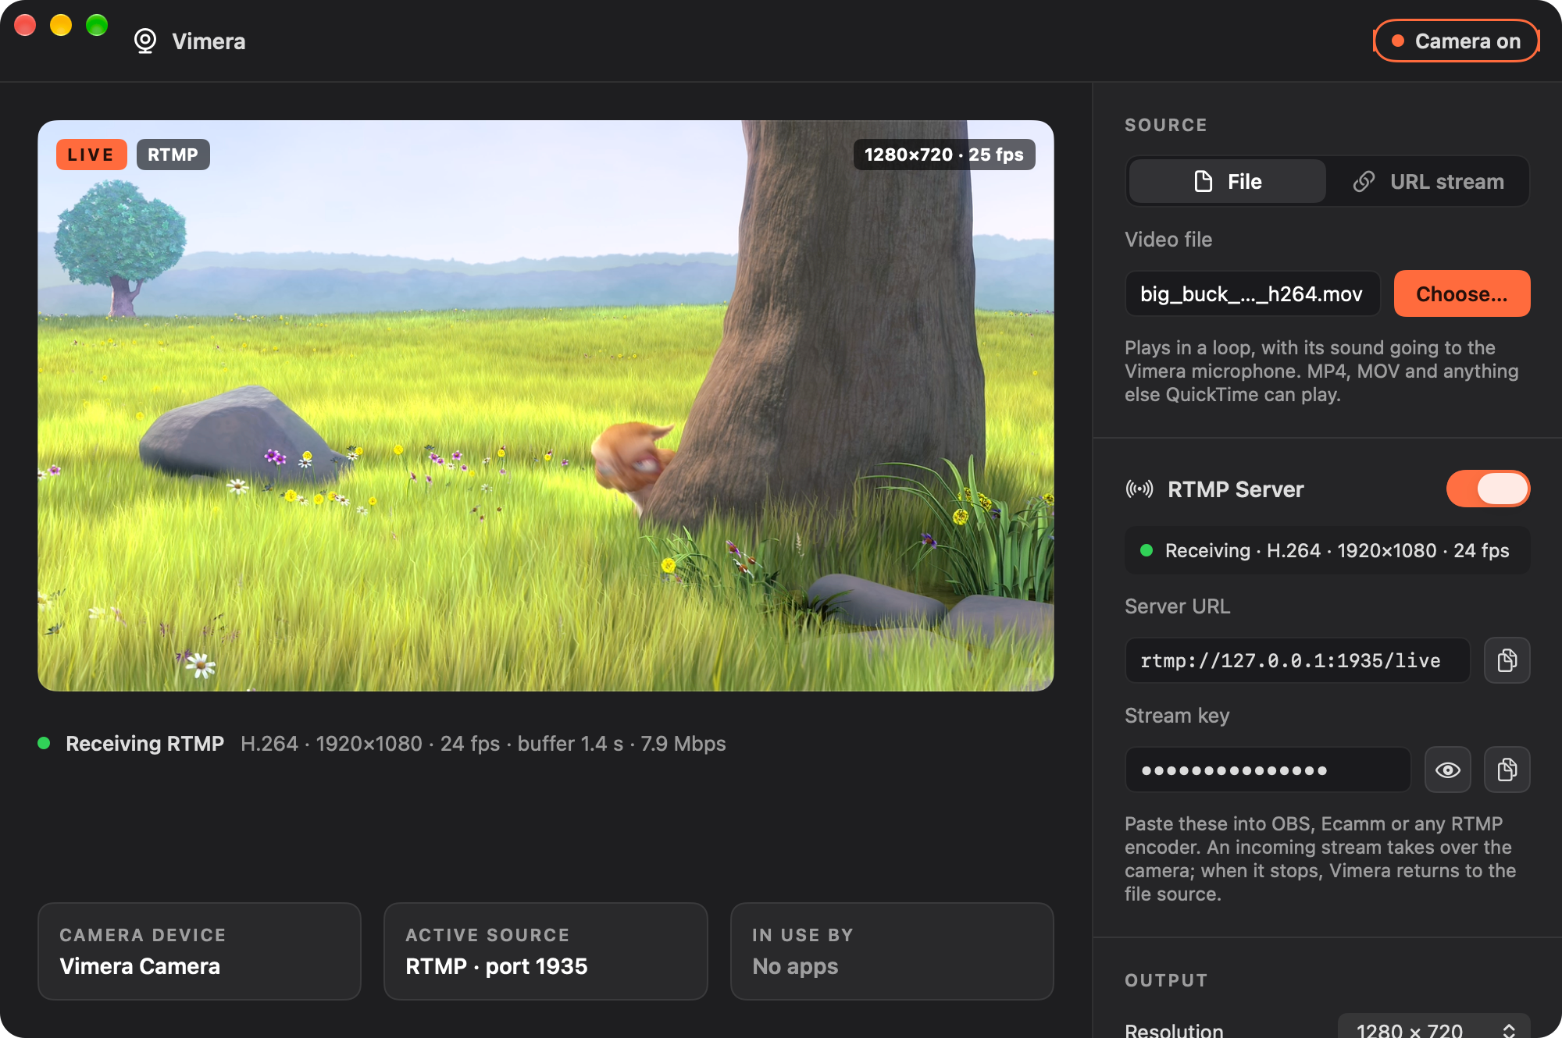Click the SOURCE section heading
The image size is (1562, 1038).
click(1166, 125)
